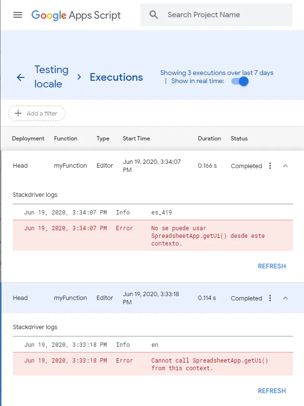This screenshot has width=304, height=406.
Task: Collapse the 3:33:18 PM execution details
Action: 285,298
